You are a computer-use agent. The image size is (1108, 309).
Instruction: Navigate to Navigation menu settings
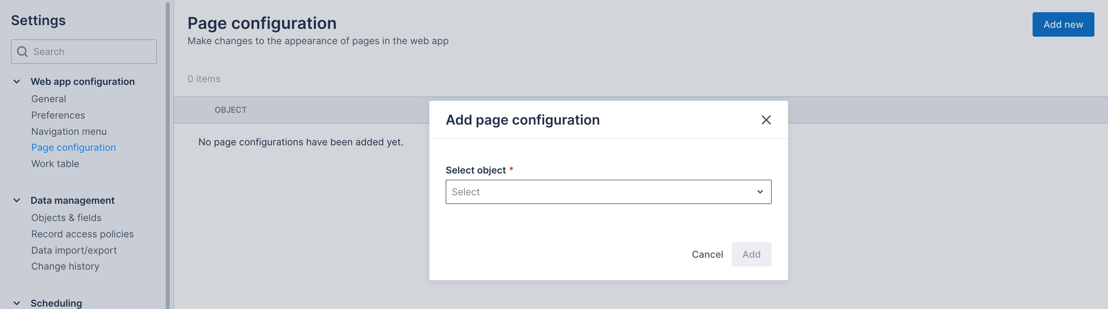(69, 131)
